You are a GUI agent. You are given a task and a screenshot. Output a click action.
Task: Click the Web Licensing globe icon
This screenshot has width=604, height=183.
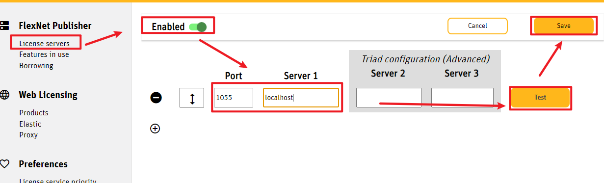tap(4, 95)
